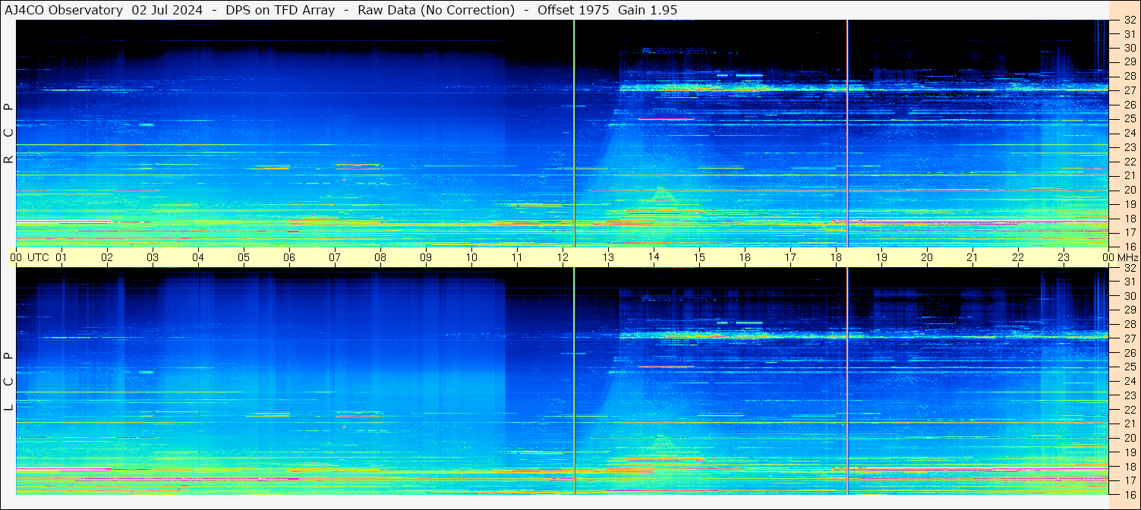Select the 06 hour label on time axis
The height and width of the screenshot is (510, 1141).
289,258
